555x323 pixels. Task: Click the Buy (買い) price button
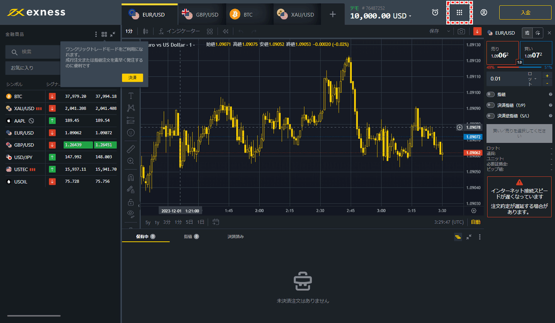click(x=536, y=53)
